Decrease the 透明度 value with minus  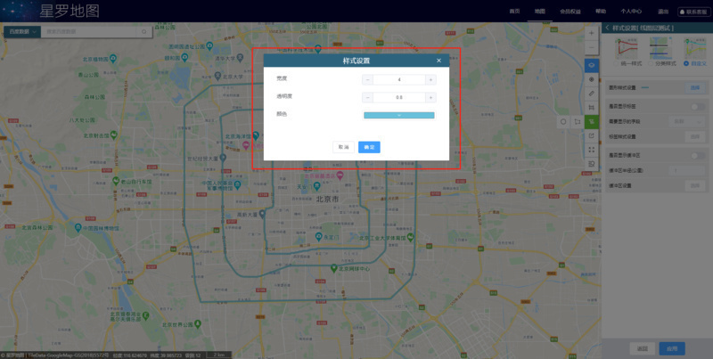(x=368, y=97)
